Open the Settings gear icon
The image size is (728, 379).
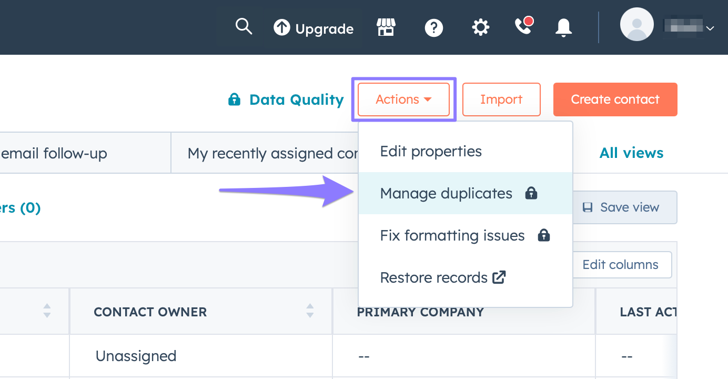point(480,27)
